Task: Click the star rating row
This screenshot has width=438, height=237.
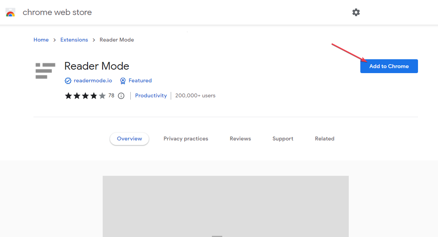Action: pyautogui.click(x=85, y=96)
